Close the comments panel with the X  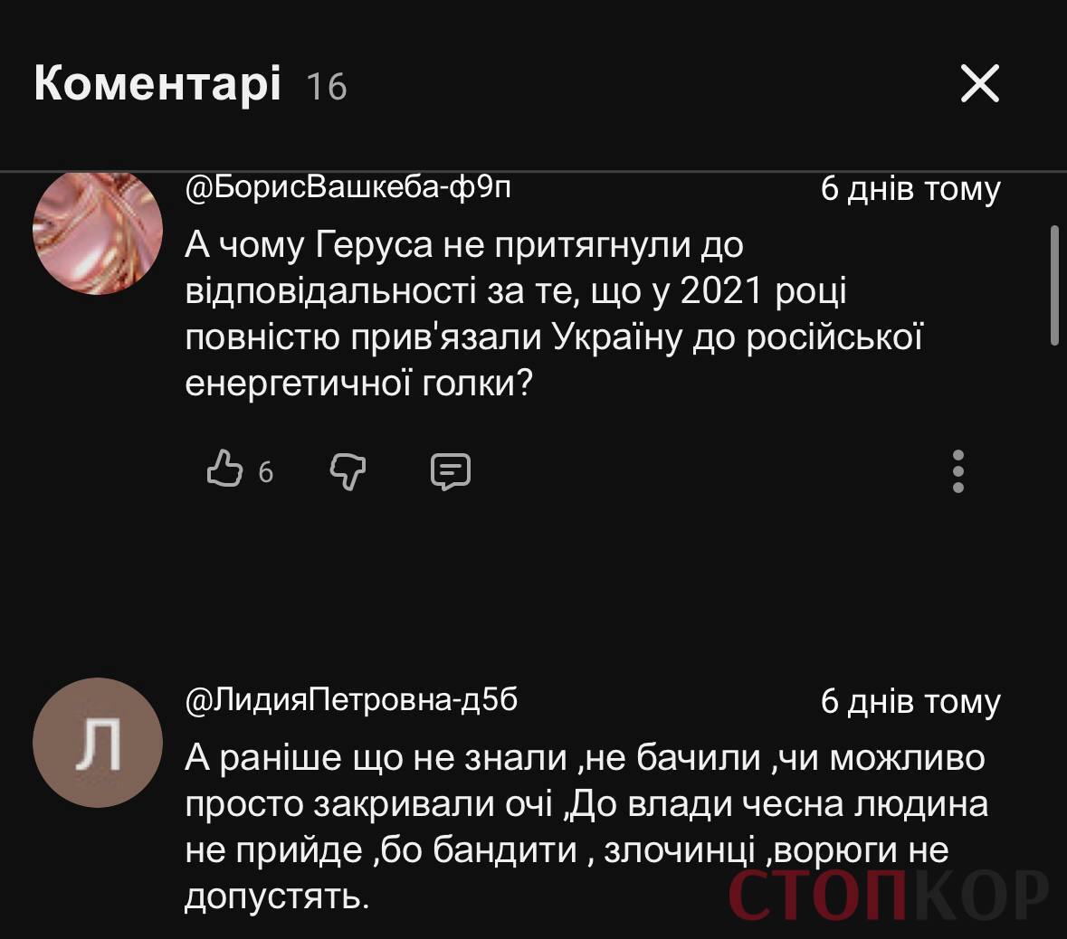pyautogui.click(x=980, y=85)
